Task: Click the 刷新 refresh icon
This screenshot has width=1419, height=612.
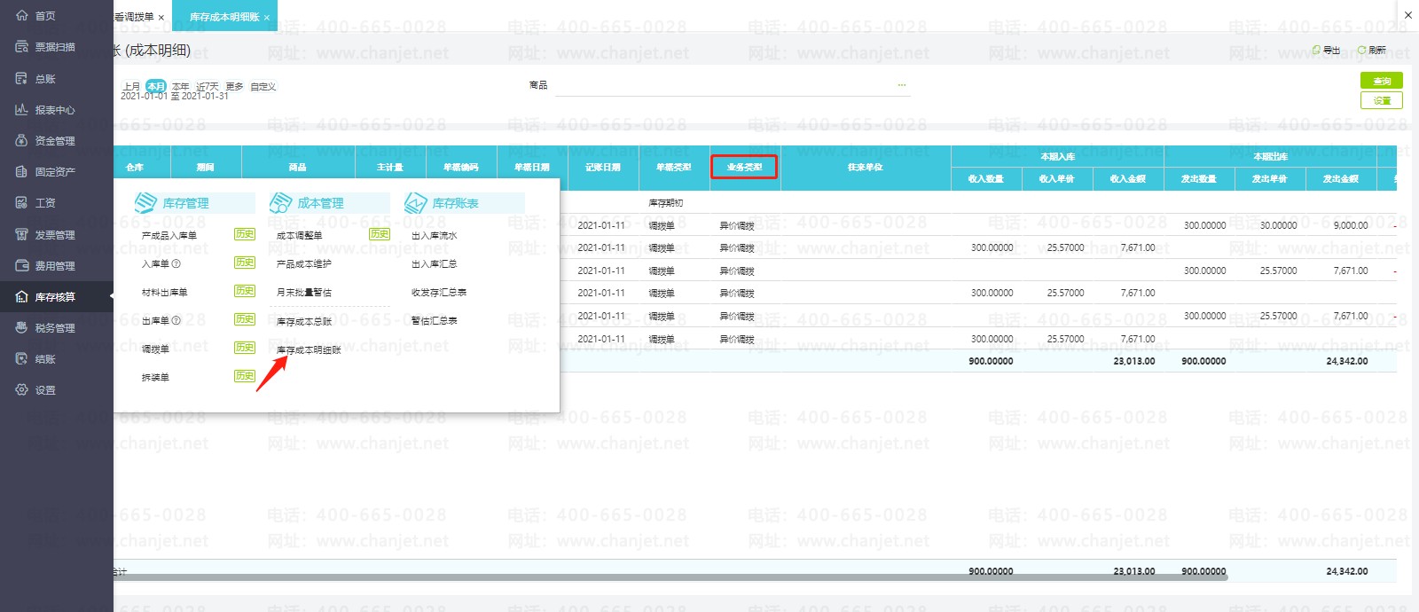Action: (x=1362, y=51)
